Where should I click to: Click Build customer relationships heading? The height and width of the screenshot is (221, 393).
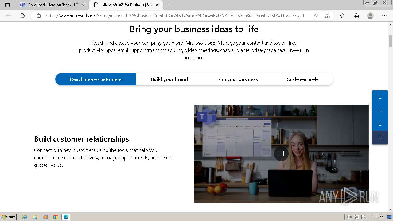point(81,139)
